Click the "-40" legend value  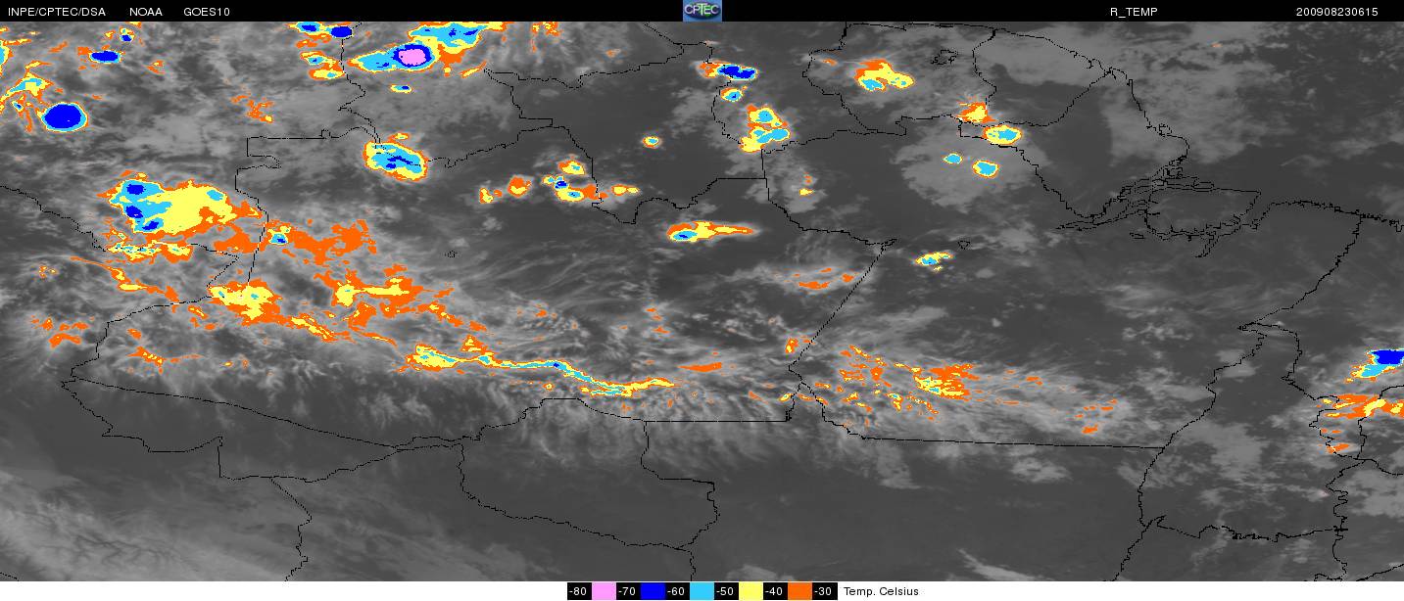click(x=775, y=591)
